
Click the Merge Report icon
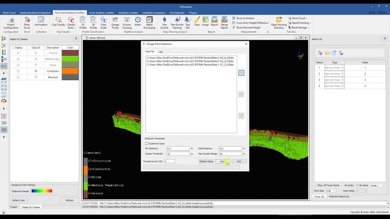pyautogui.click(x=224, y=23)
